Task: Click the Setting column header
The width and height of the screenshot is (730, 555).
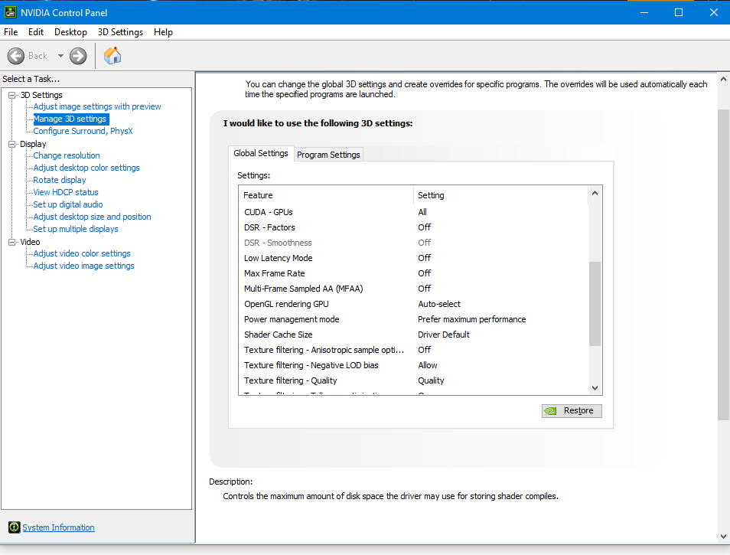Action: tap(501, 195)
